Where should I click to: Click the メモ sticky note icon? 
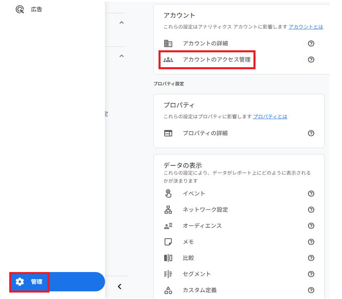click(168, 242)
